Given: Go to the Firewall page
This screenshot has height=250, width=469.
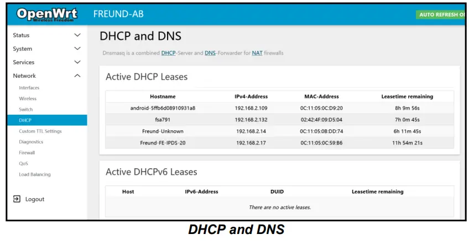Looking at the screenshot, I should tap(27, 153).
